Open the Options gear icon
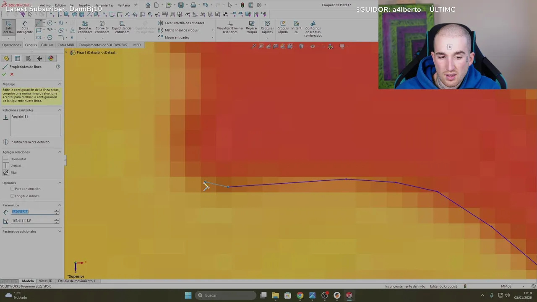Screen dimensions: 537x302 [259, 5]
